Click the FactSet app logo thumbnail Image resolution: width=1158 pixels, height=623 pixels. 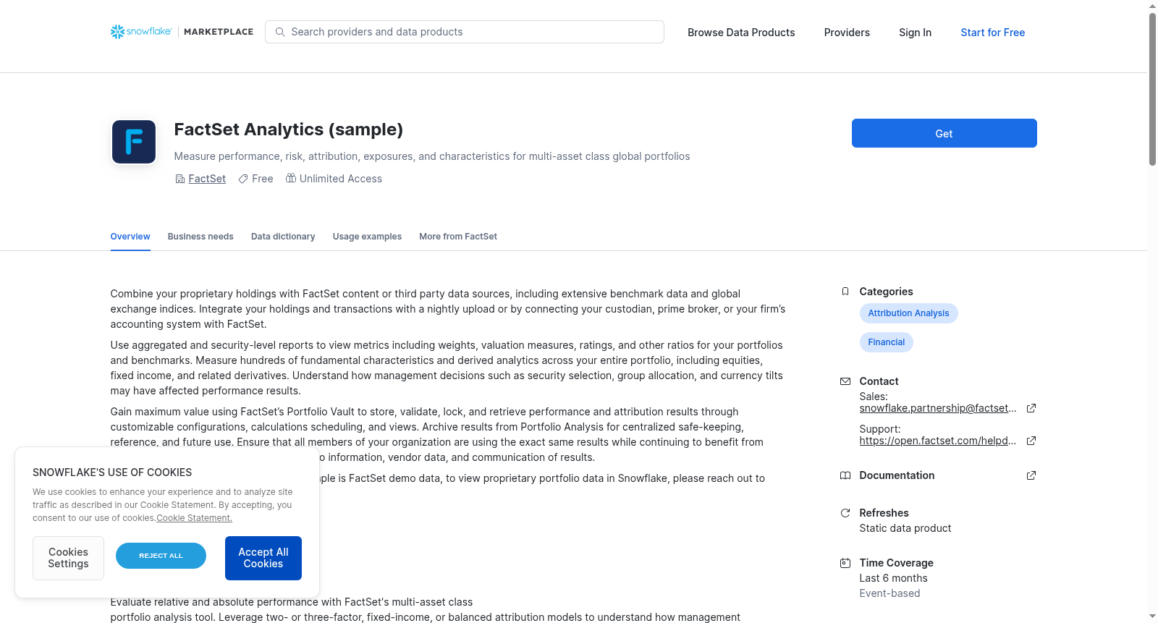pos(134,142)
